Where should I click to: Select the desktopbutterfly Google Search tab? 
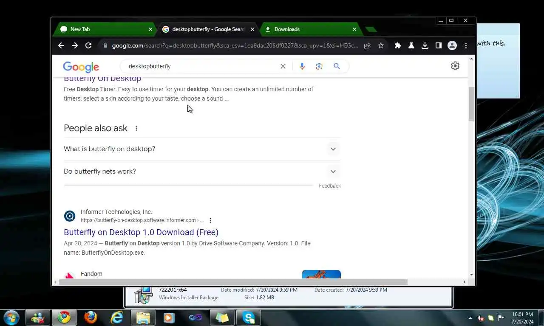(207, 29)
